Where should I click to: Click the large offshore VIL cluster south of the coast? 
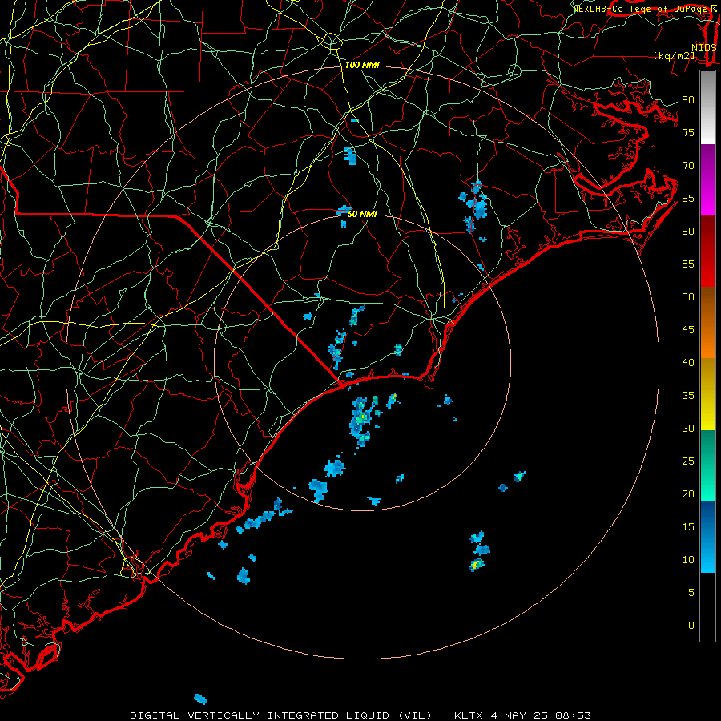click(x=360, y=421)
